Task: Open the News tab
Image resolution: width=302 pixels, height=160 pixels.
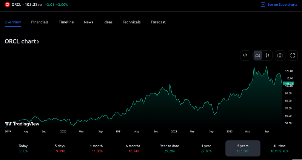Action: pos(88,22)
